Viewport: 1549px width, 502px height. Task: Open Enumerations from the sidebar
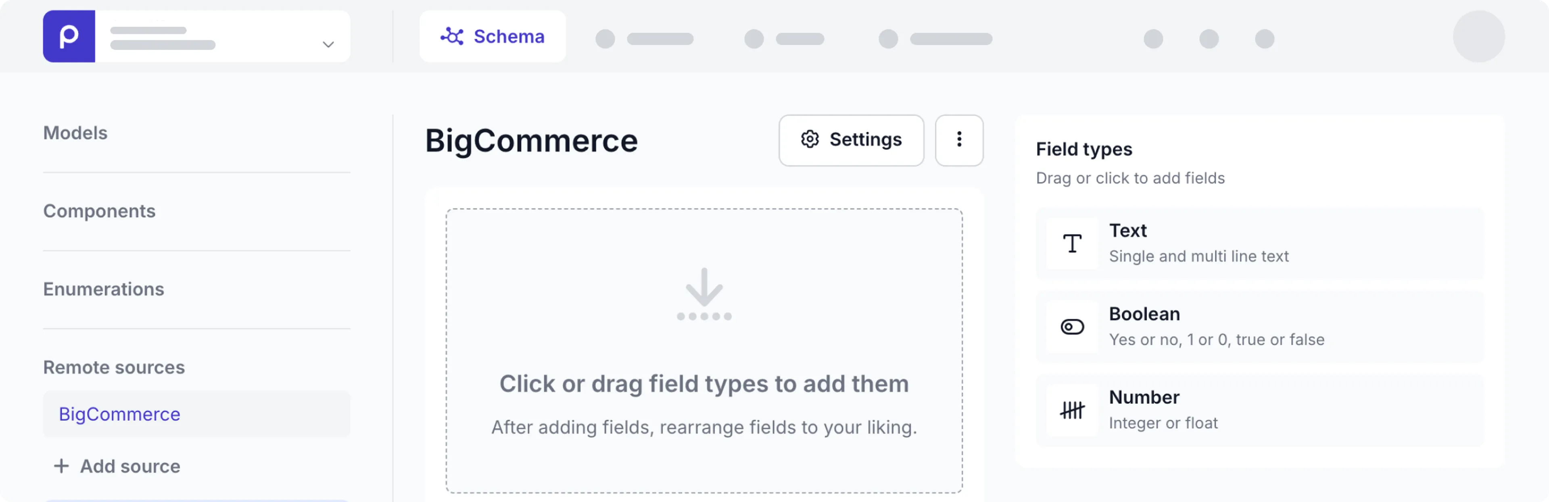pos(103,289)
